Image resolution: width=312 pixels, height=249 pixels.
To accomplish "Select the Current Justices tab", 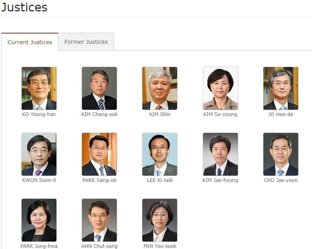I will click(30, 42).
